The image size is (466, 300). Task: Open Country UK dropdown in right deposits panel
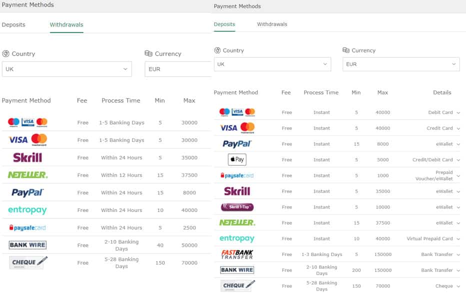pyautogui.click(x=272, y=64)
